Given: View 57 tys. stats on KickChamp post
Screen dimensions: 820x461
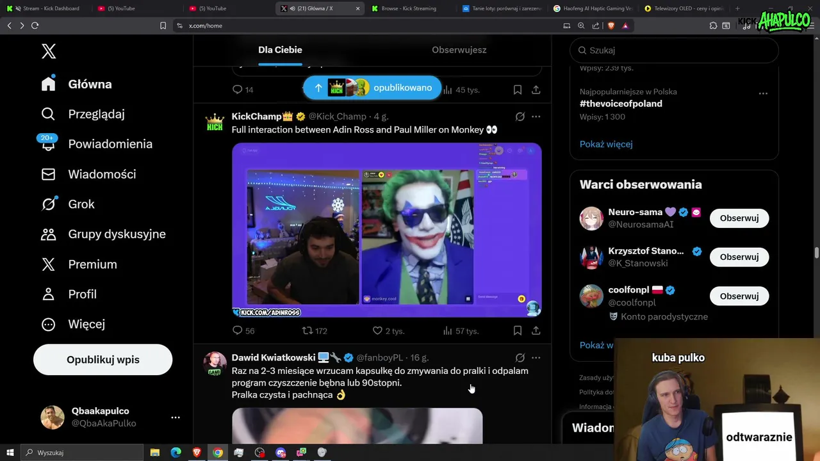Looking at the screenshot, I should [461, 331].
